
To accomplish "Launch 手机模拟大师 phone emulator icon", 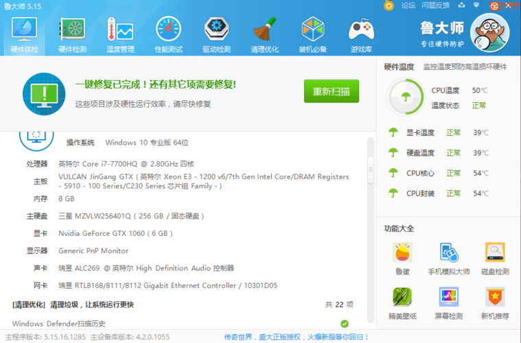I will 449,252.
